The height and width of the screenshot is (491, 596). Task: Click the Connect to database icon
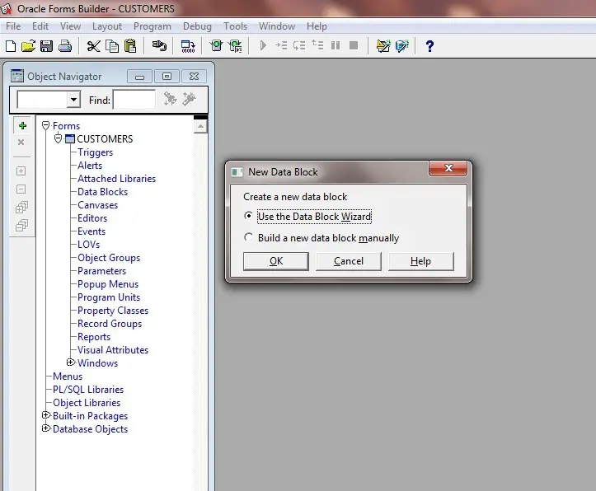click(159, 46)
